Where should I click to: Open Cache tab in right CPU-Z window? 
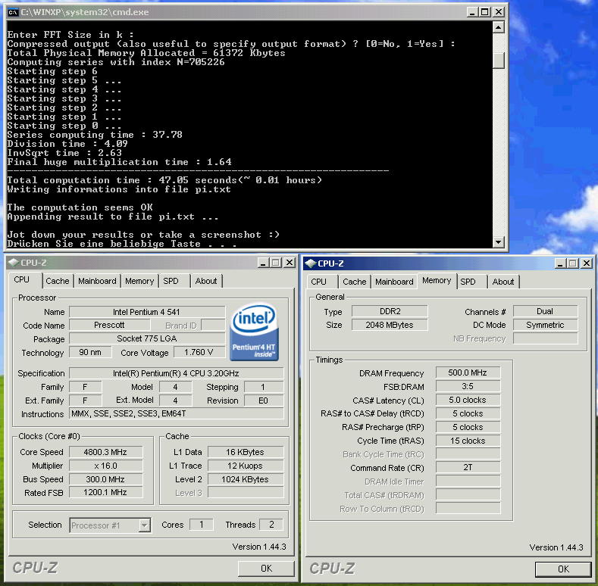(x=355, y=282)
